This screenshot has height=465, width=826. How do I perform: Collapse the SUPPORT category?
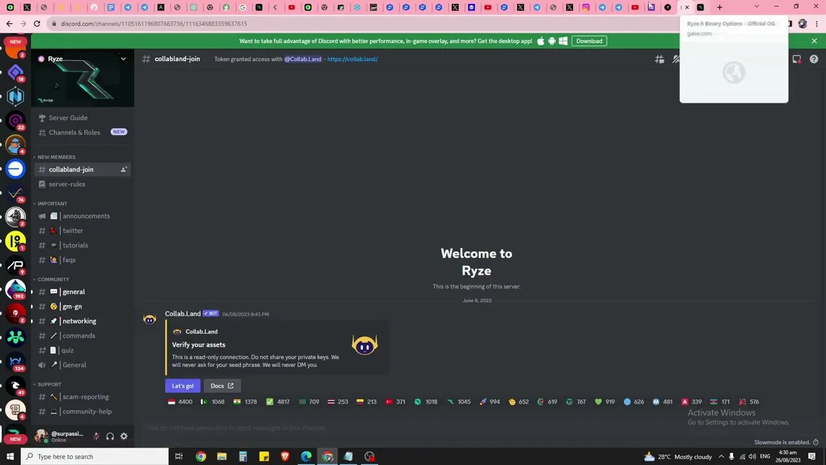(x=49, y=384)
